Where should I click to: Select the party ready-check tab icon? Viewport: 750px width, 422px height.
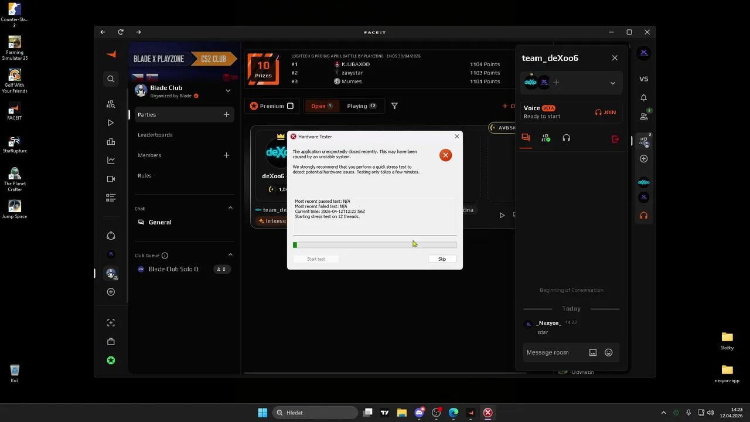(546, 138)
